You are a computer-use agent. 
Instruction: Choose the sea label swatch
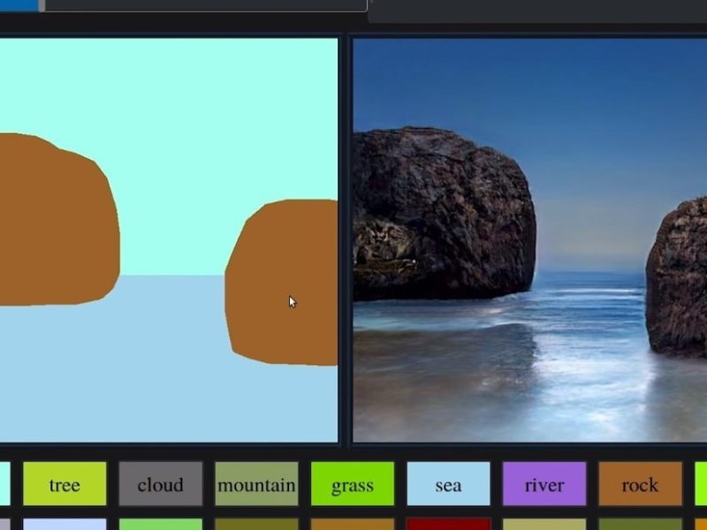[448, 483]
